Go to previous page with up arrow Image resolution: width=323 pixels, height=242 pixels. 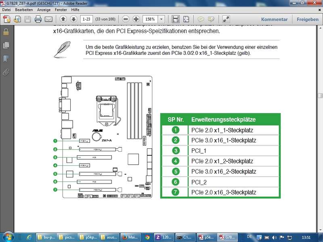coord(63,19)
